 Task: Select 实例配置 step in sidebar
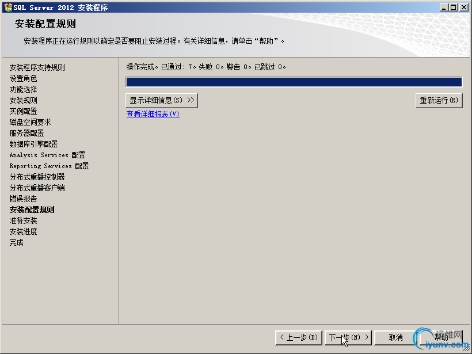click(23, 111)
